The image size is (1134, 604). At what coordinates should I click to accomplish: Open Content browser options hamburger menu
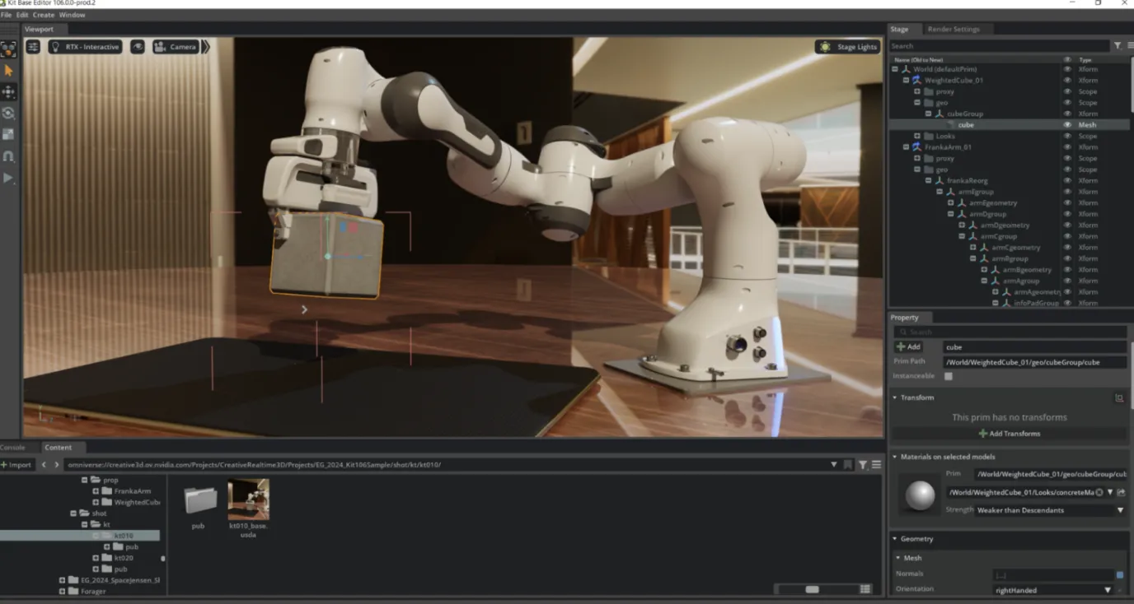(x=876, y=465)
